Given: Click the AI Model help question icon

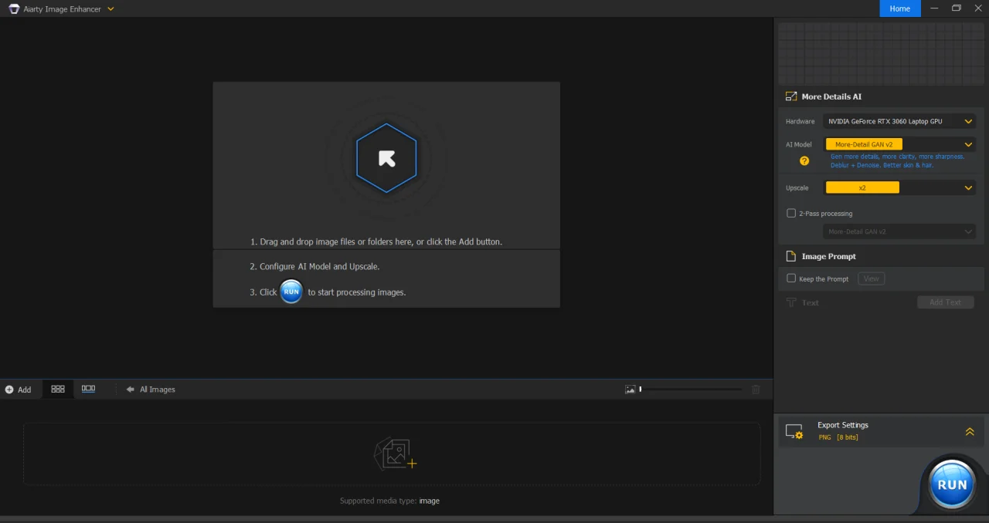Looking at the screenshot, I should 804,161.
